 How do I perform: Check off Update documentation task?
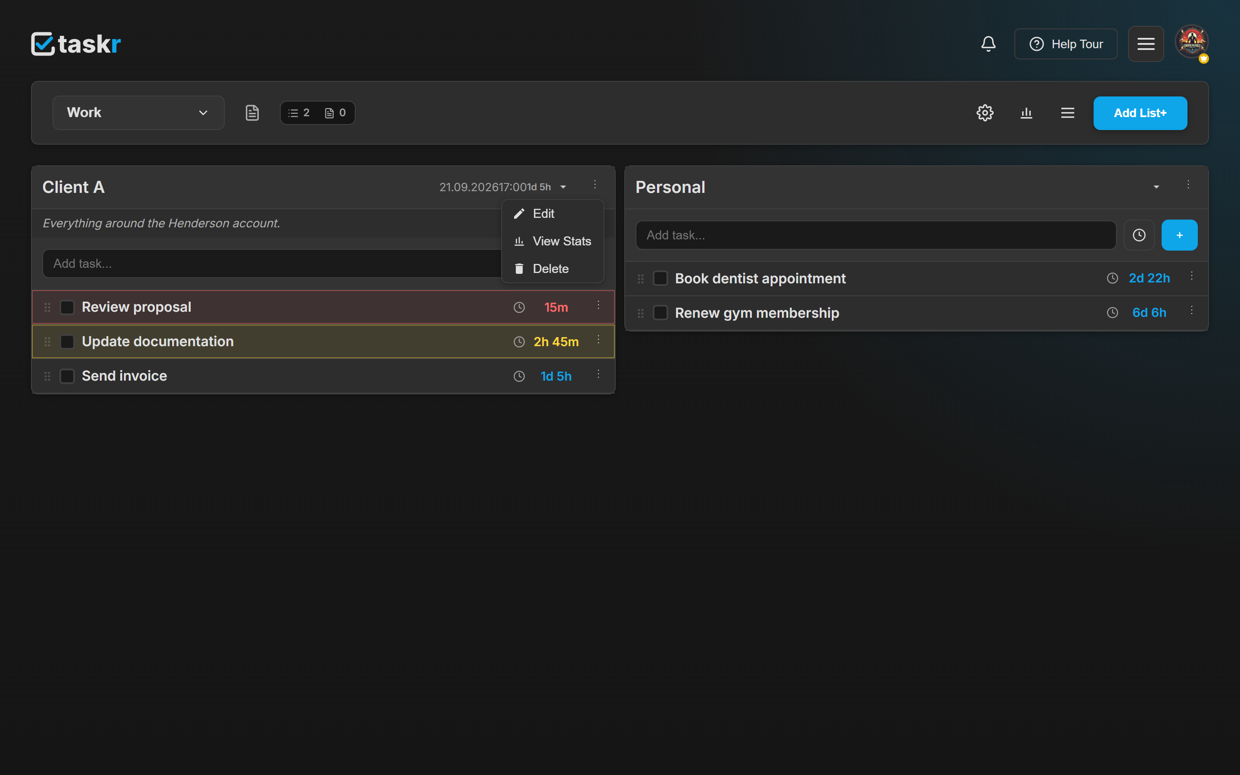(x=67, y=342)
